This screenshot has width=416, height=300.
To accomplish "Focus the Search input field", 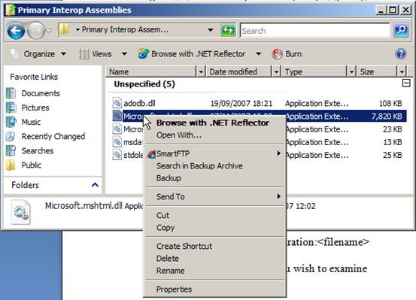I will tap(315, 31).
